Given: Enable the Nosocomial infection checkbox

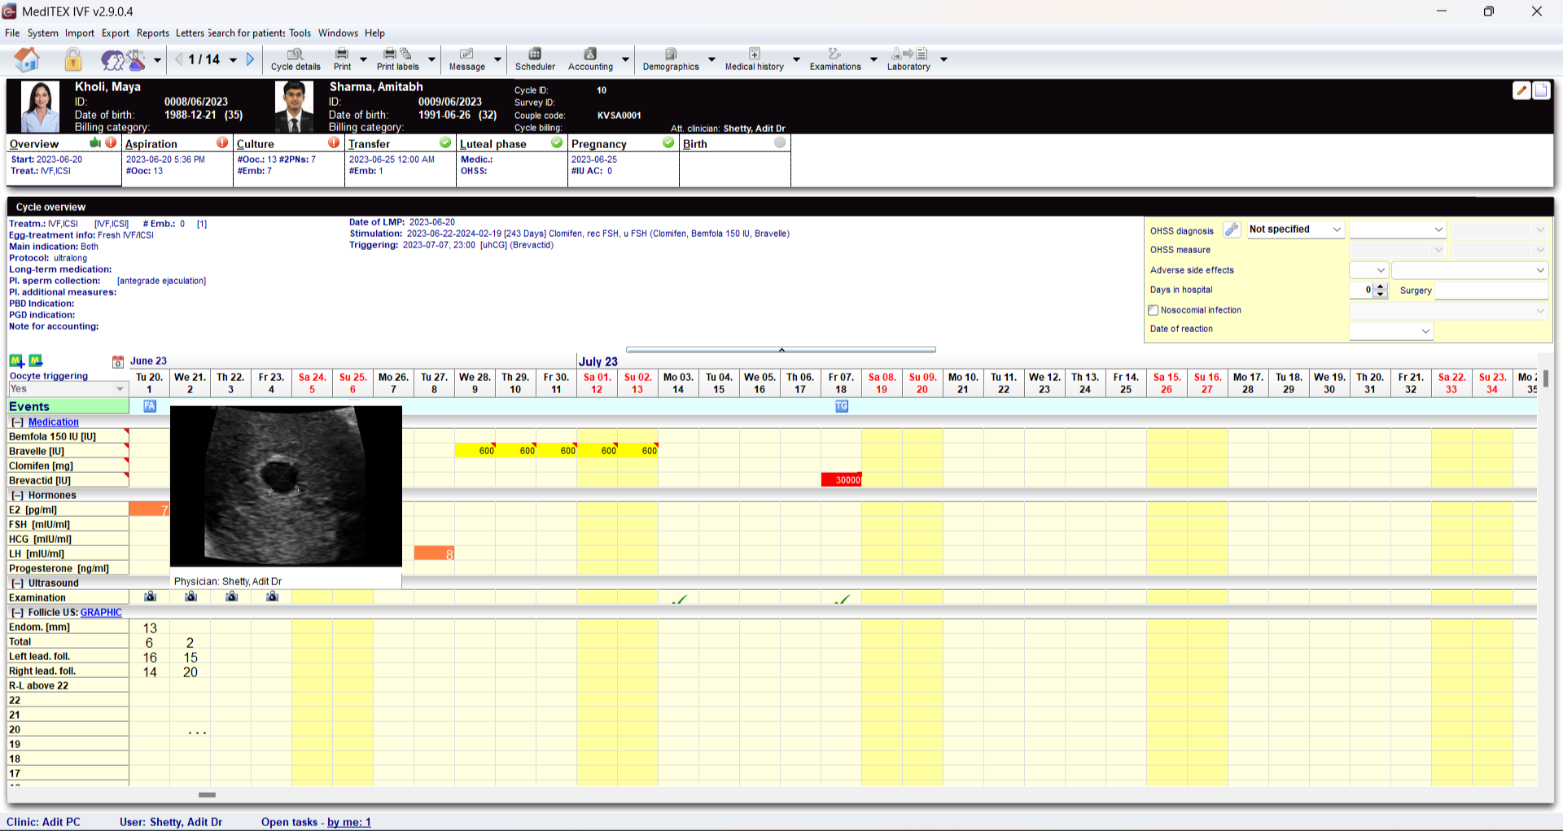Looking at the screenshot, I should tap(1153, 310).
